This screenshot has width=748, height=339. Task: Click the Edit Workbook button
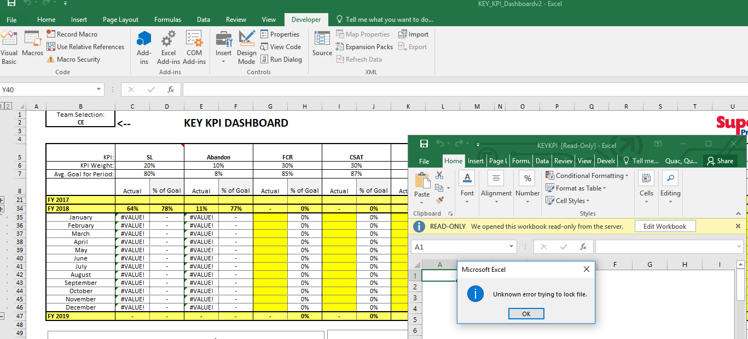[x=664, y=227]
